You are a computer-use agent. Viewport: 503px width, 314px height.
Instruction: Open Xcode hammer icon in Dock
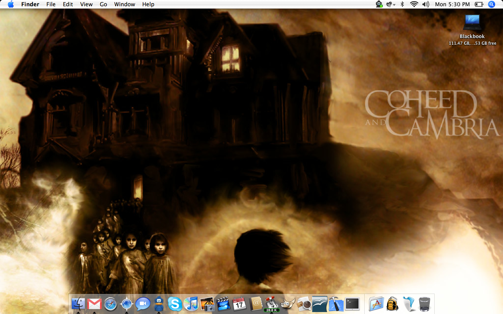[336, 304]
